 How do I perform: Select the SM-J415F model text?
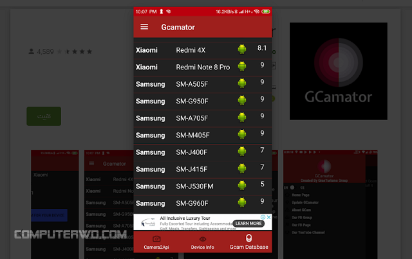192,170
